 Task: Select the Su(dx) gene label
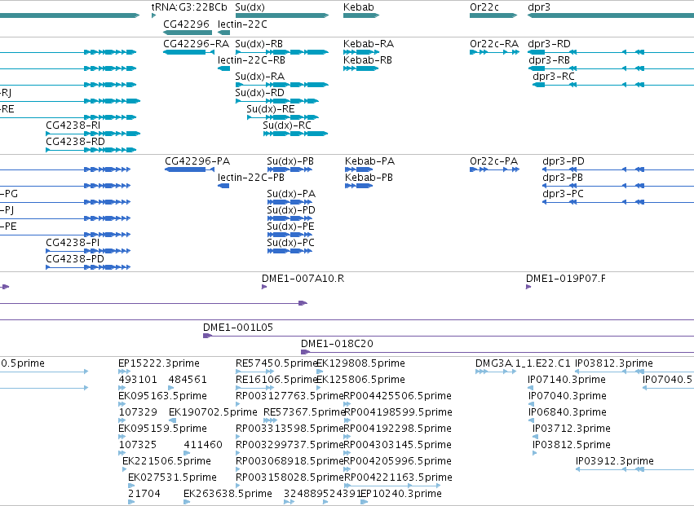coord(250,7)
